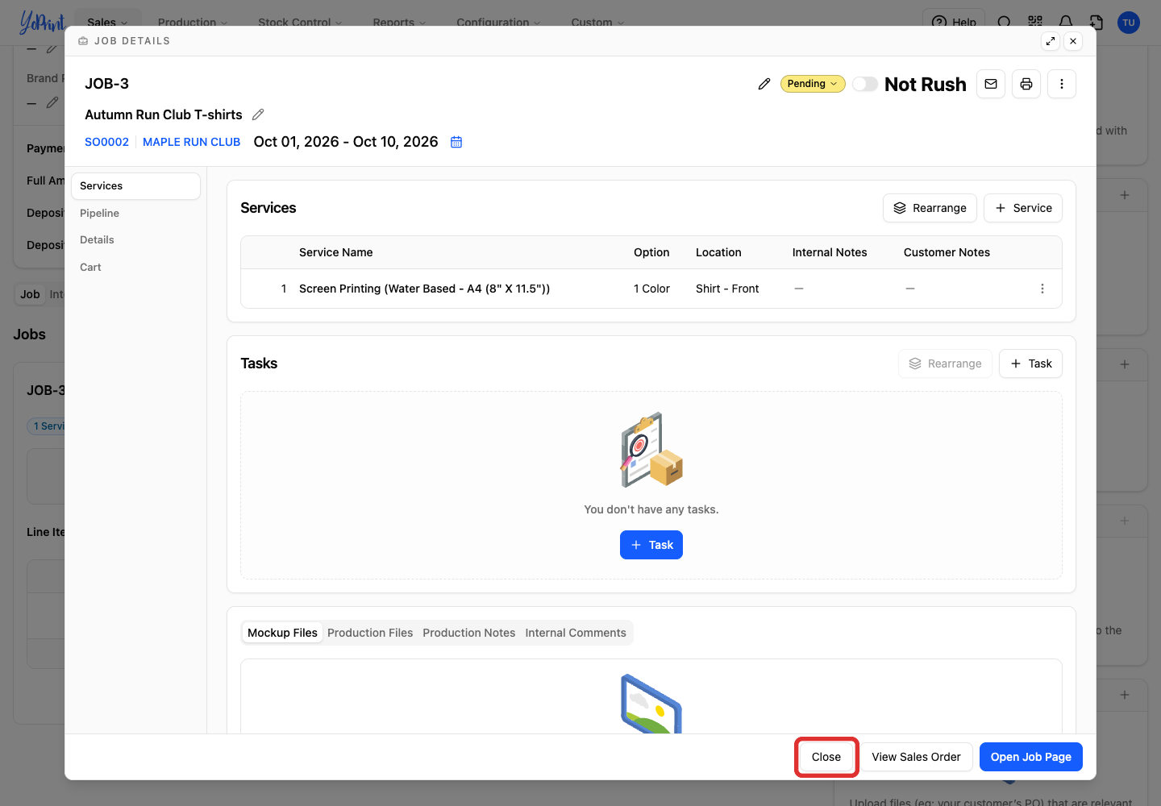The image size is (1161, 806).
Task: Edit the job name Autumn Run Club T-shirts
Action: click(258, 114)
